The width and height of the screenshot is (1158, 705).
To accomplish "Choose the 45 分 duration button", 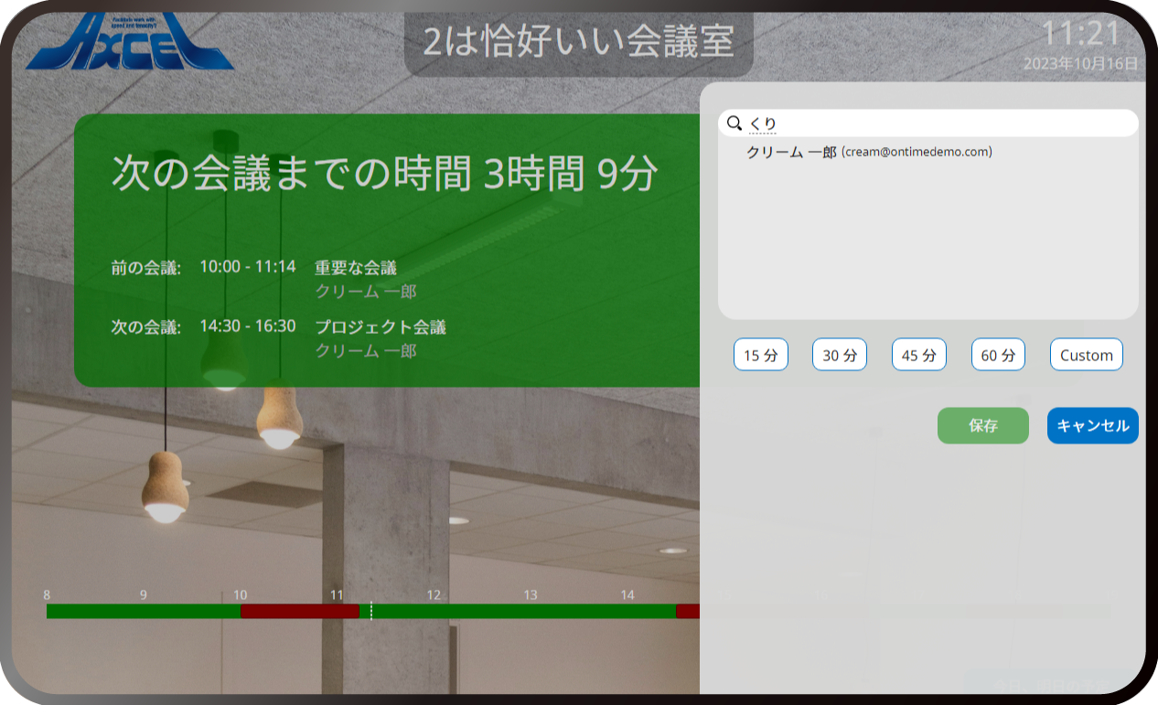I will tap(919, 355).
